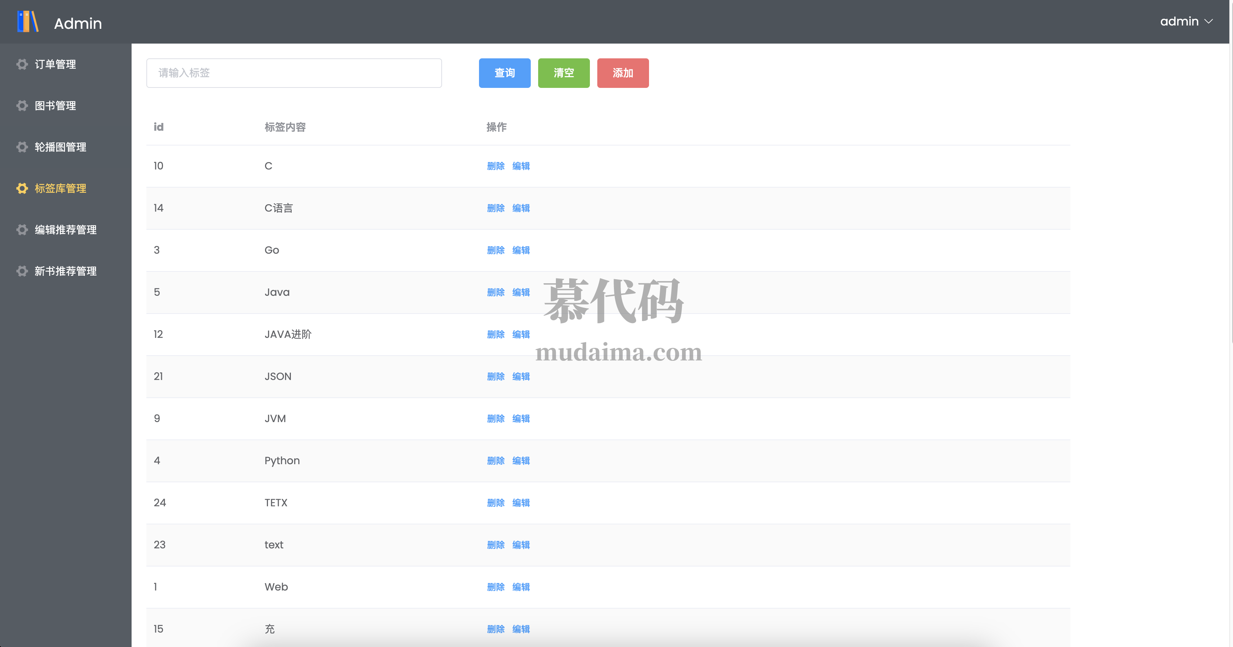Click 删除 for the JSON tag

495,376
